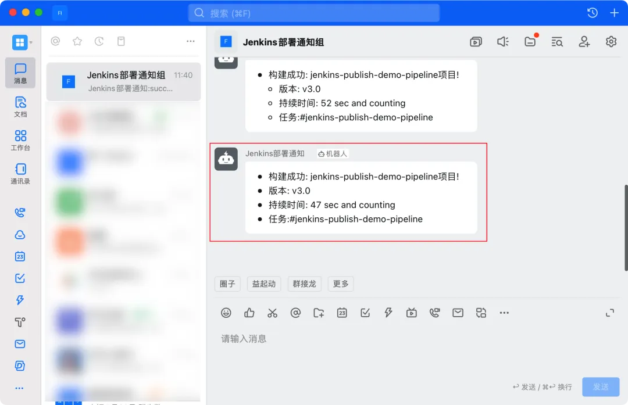Select the Jenkins部署通知组 conversation
The width and height of the screenshot is (628, 405).
click(x=123, y=82)
